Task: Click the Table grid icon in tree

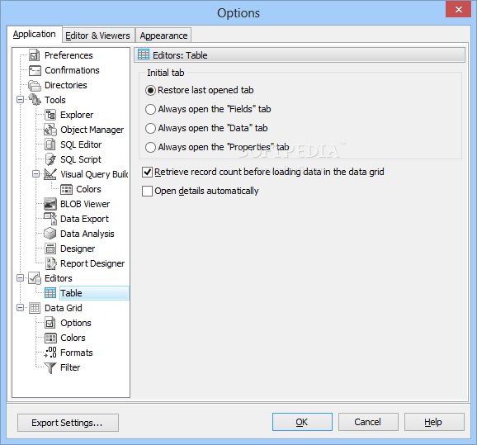Action: pyautogui.click(x=50, y=293)
